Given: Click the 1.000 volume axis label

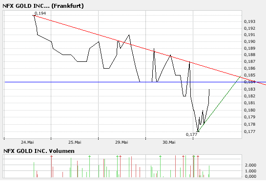Looking at the screenshot, I should pos(250,171).
